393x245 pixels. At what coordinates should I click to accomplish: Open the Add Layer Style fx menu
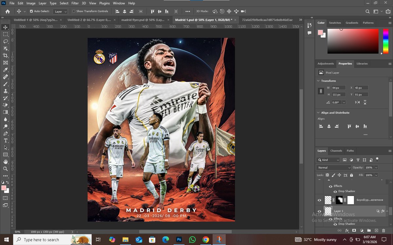point(347,231)
